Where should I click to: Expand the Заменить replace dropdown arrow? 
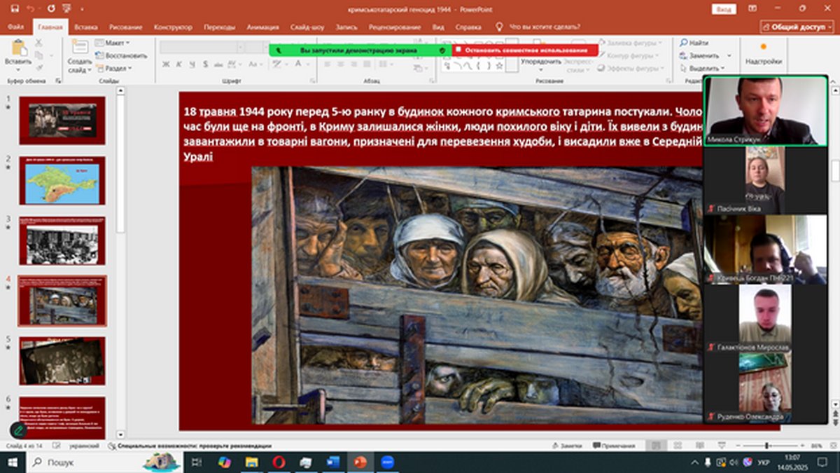[729, 55]
